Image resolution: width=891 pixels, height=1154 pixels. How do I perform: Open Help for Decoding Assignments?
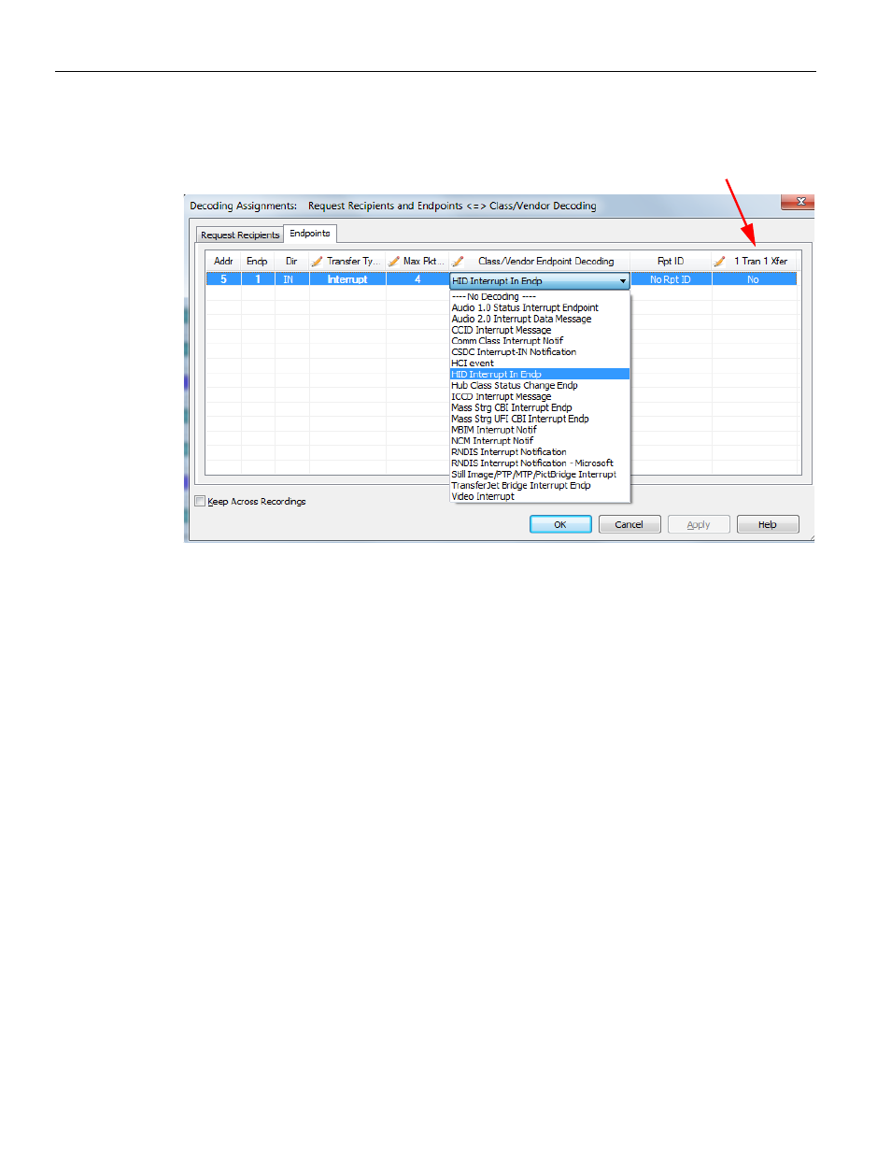(x=768, y=524)
